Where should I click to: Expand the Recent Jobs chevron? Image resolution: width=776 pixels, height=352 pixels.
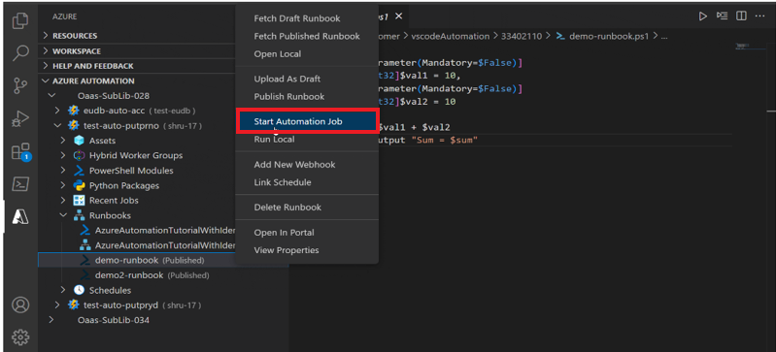pos(63,200)
